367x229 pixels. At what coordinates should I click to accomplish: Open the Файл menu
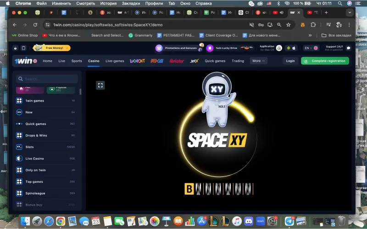point(41,3)
